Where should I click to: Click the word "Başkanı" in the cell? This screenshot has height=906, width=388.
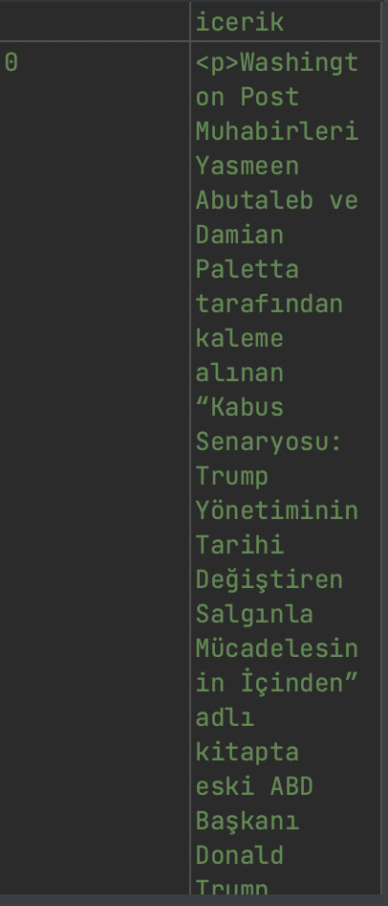click(x=248, y=821)
